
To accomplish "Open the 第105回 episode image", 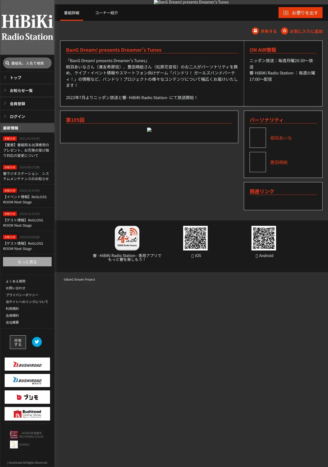I will (149, 130).
